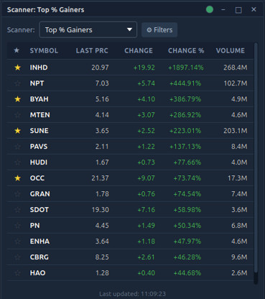The image size is (265, 299).
Task: Select the INHD symbol
Action: point(39,68)
